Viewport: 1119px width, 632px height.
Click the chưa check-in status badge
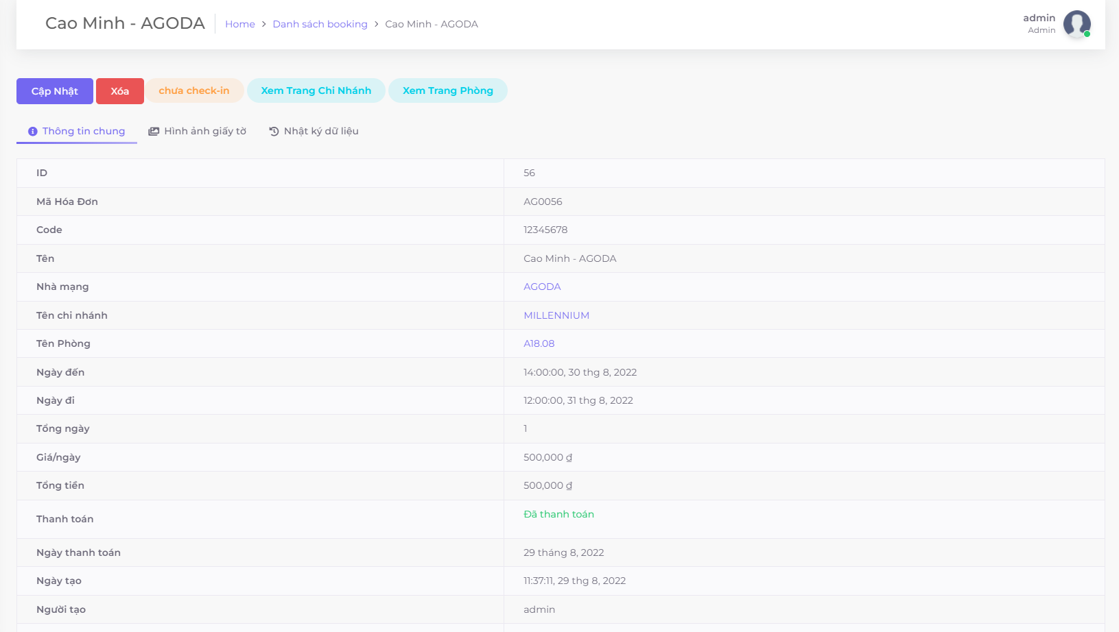pyautogui.click(x=194, y=90)
